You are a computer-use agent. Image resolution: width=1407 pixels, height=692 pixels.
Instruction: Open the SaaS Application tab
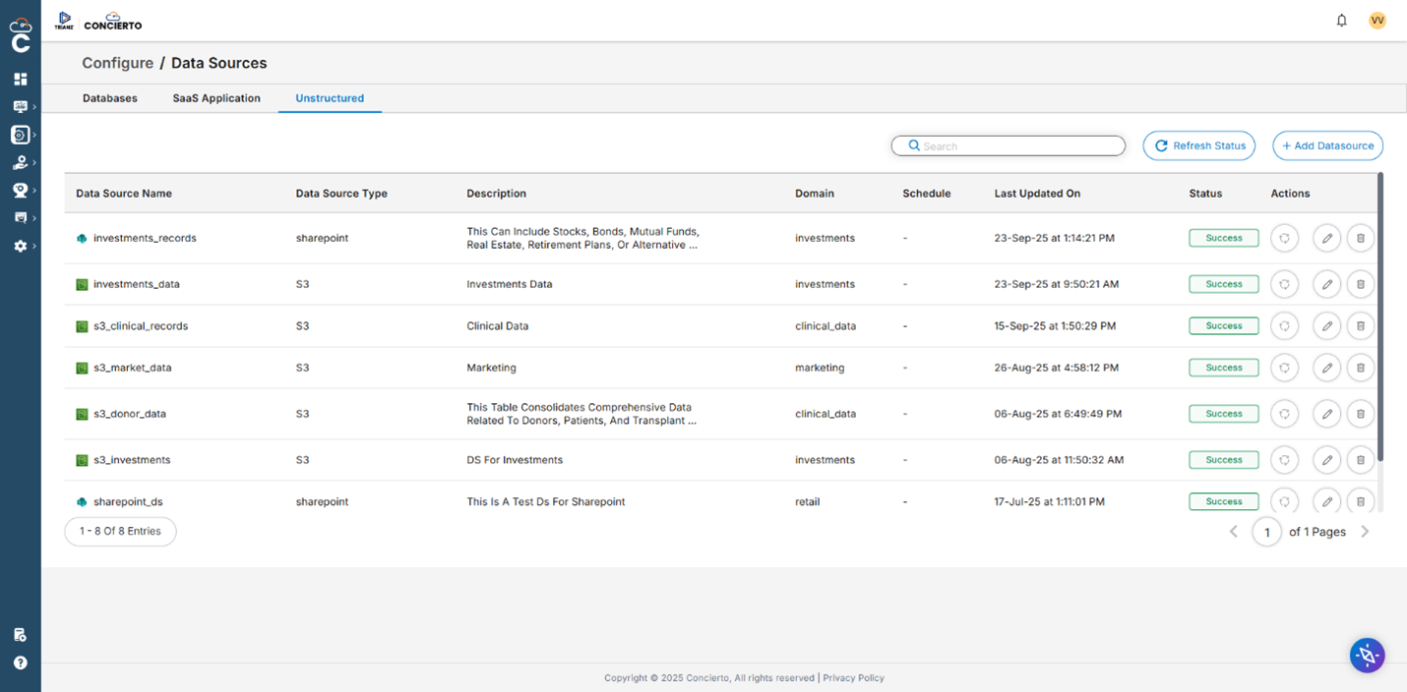(x=216, y=98)
